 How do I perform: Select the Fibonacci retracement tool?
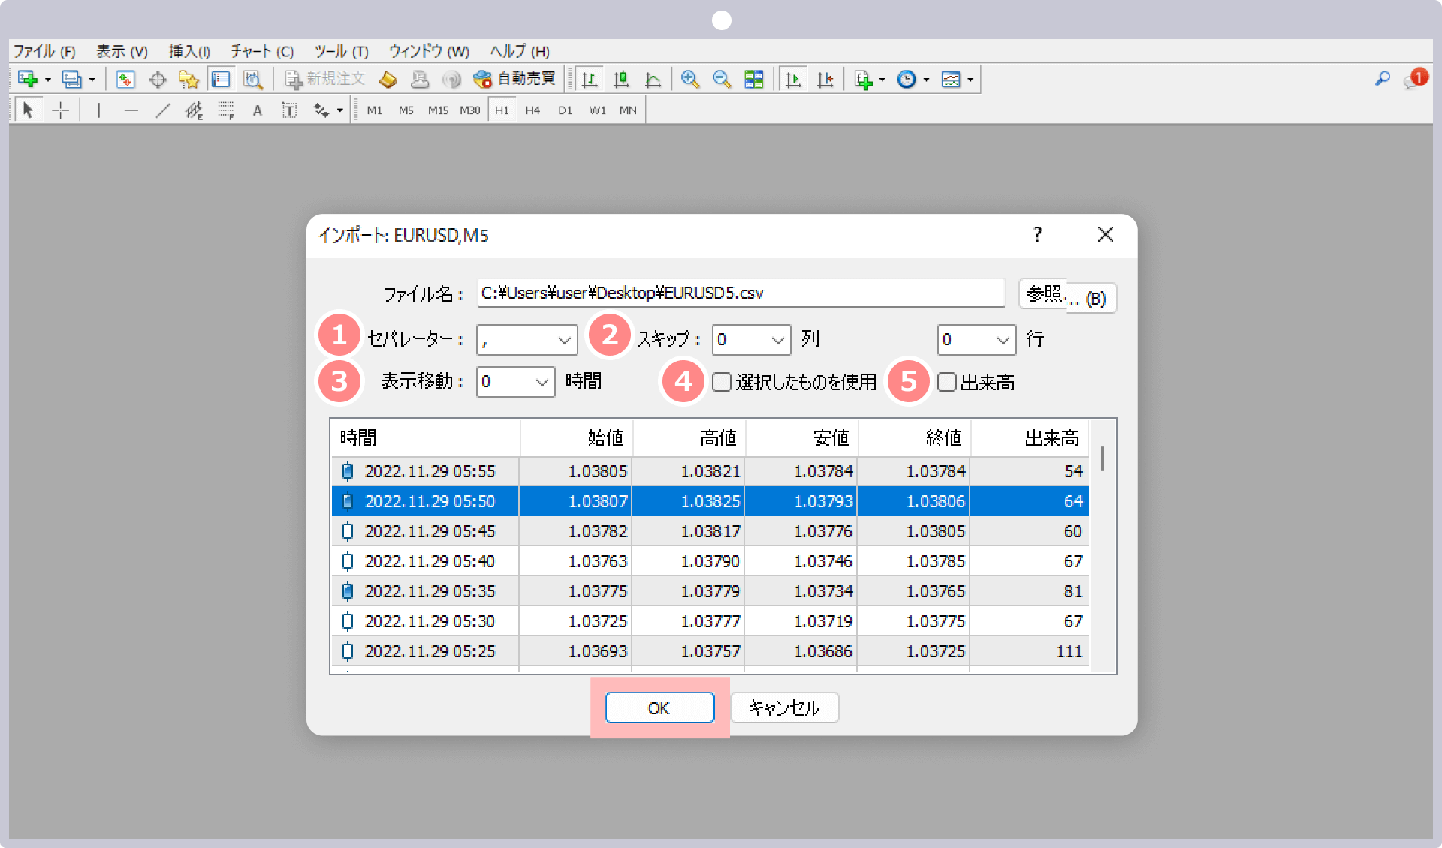point(226,110)
